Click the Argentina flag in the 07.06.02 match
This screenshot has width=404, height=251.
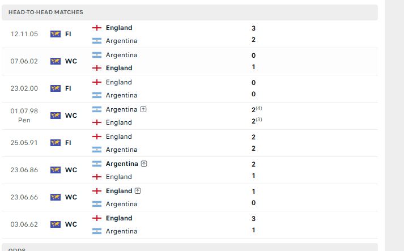97,55
